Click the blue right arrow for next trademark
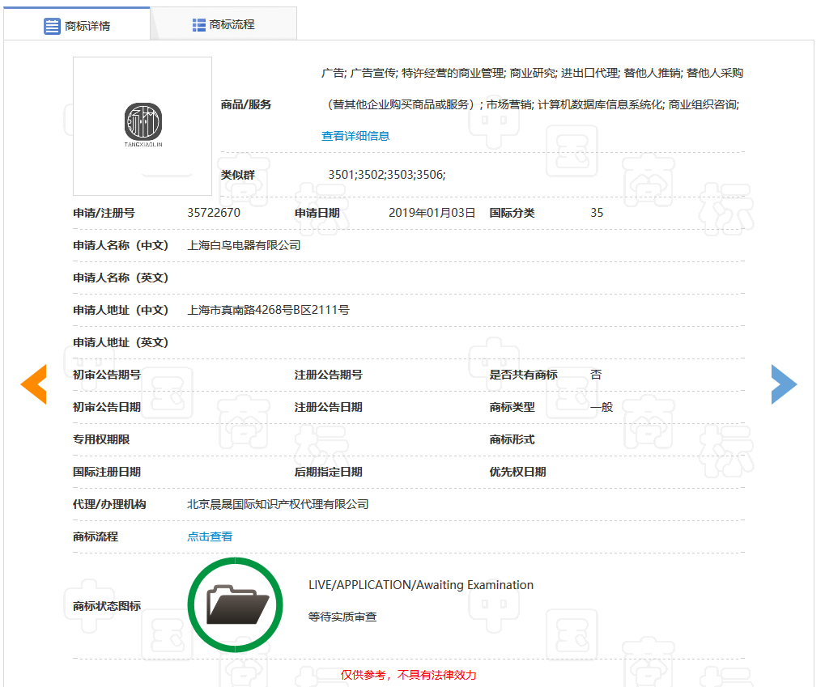 tap(783, 384)
